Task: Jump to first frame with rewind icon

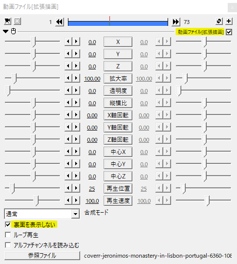Action: [60, 22]
